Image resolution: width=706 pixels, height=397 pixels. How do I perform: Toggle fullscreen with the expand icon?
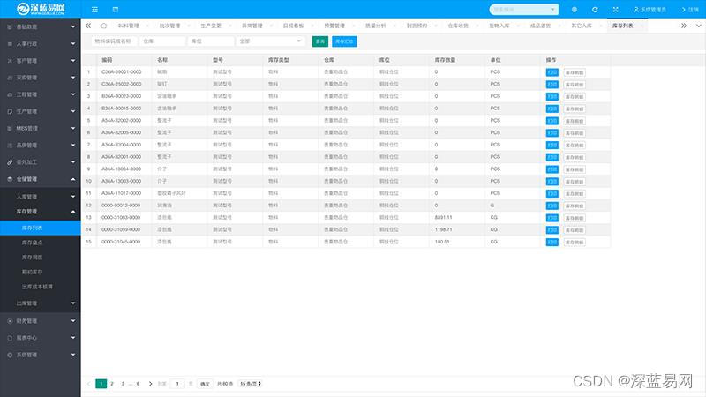tap(615, 10)
